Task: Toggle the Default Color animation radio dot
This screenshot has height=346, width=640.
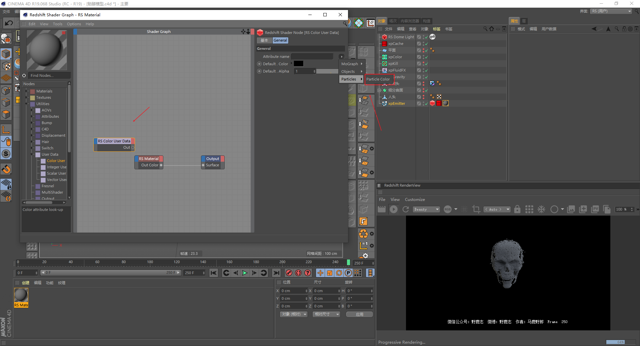Action: coord(259,64)
